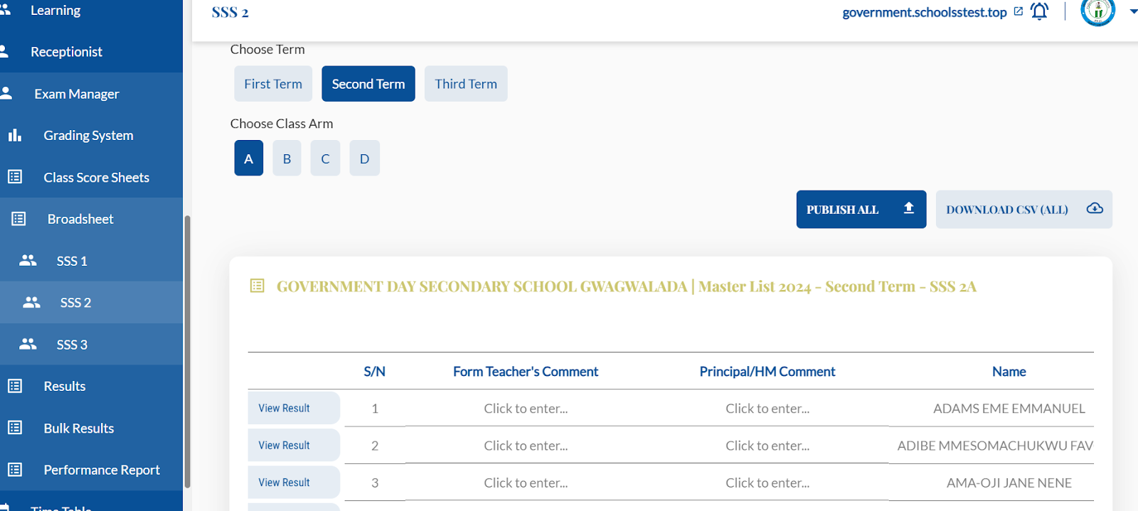Click the Name column header
This screenshot has height=511, width=1138.
click(1009, 371)
